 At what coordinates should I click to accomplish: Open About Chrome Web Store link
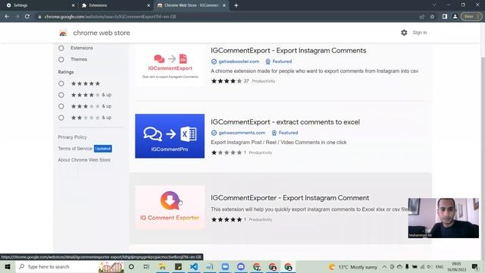pyautogui.click(x=84, y=160)
